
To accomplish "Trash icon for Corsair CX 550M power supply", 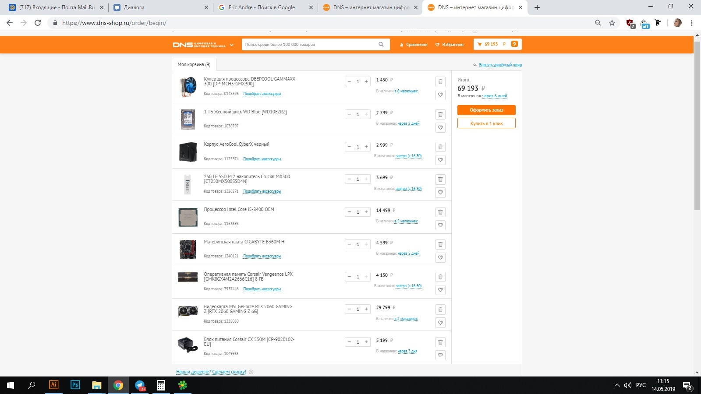I will click(x=440, y=342).
